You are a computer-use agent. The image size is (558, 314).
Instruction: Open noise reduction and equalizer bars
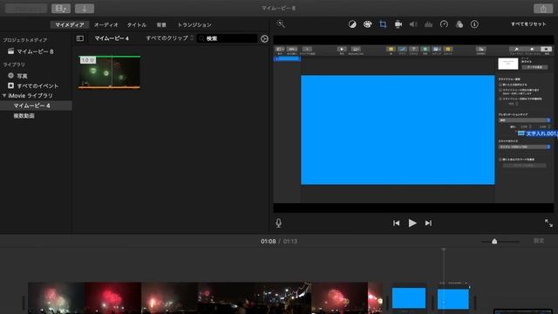pos(428,24)
